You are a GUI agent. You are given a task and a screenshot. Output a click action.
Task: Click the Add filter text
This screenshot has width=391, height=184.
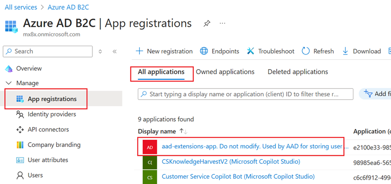383,94
